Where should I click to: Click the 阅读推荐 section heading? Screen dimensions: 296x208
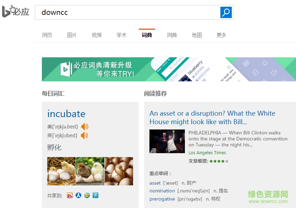[155, 93]
